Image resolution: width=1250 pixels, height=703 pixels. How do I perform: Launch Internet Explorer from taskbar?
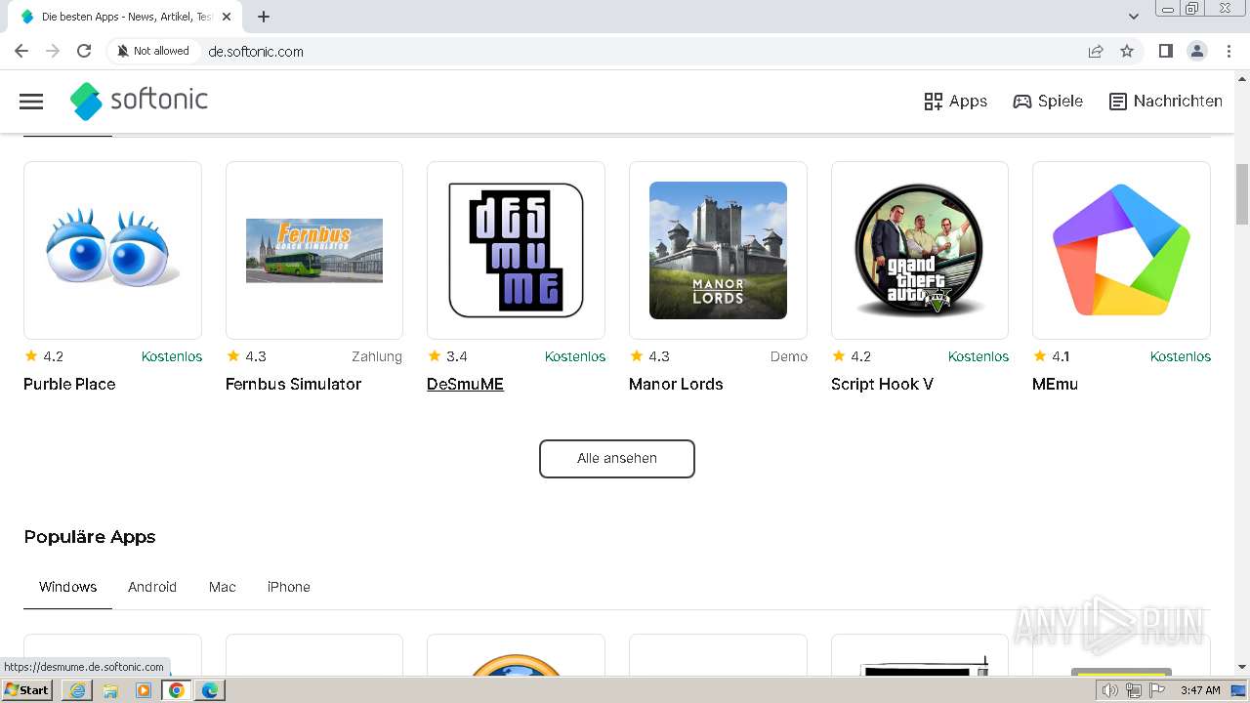[x=77, y=690]
